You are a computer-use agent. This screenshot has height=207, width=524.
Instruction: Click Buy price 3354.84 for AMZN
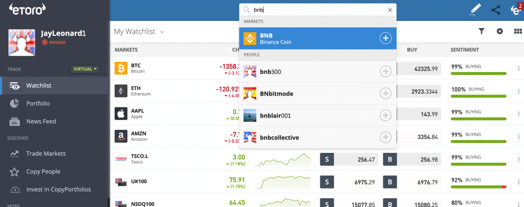[x=419, y=136]
